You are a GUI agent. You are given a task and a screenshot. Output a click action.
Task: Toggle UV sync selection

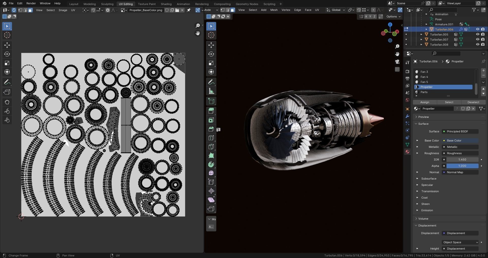tap(14, 10)
